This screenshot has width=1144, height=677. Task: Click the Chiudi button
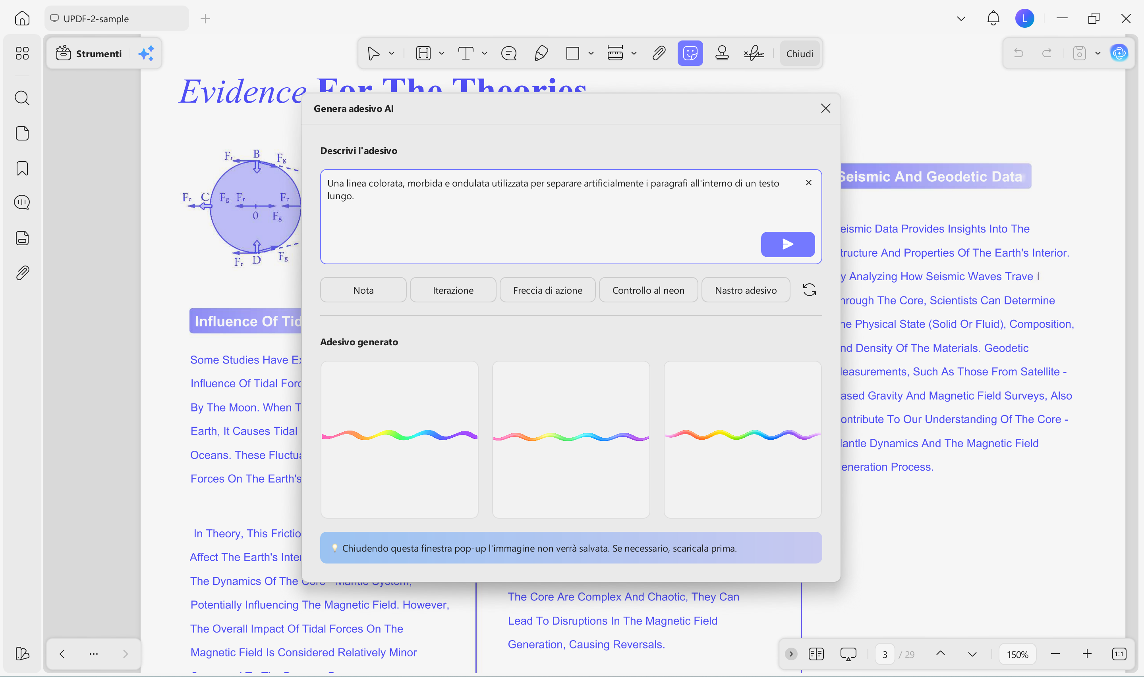(x=799, y=54)
